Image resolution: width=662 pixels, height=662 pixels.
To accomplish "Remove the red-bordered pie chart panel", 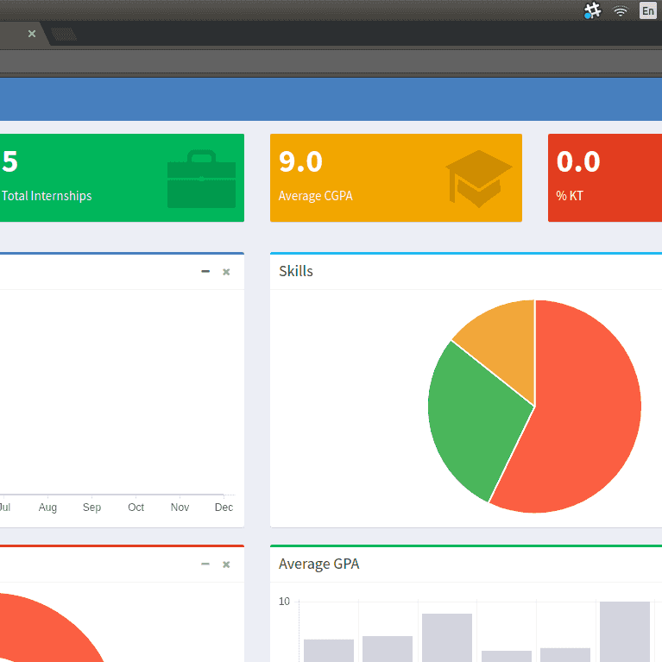I will 226,564.
